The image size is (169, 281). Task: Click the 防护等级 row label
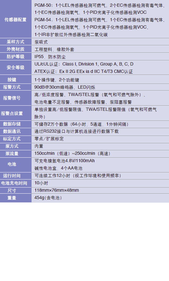tap(16, 57)
